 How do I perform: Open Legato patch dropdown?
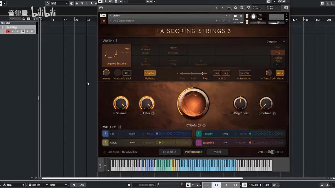click(x=276, y=41)
